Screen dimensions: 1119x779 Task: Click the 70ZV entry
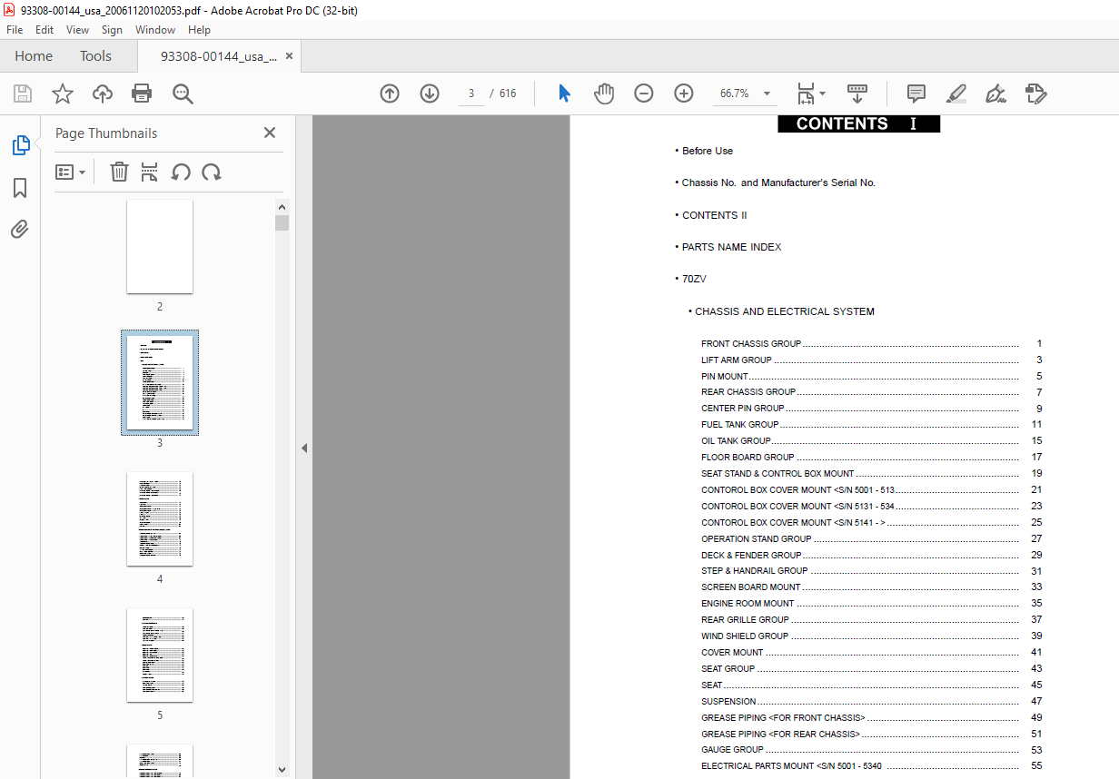pyautogui.click(x=694, y=279)
